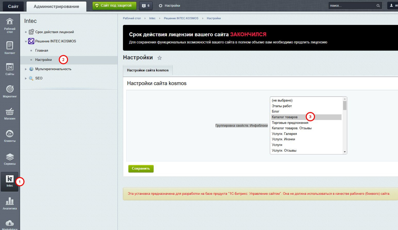Select Каталог товаров in the list
The width and height of the screenshot is (398, 230).
tap(306, 117)
